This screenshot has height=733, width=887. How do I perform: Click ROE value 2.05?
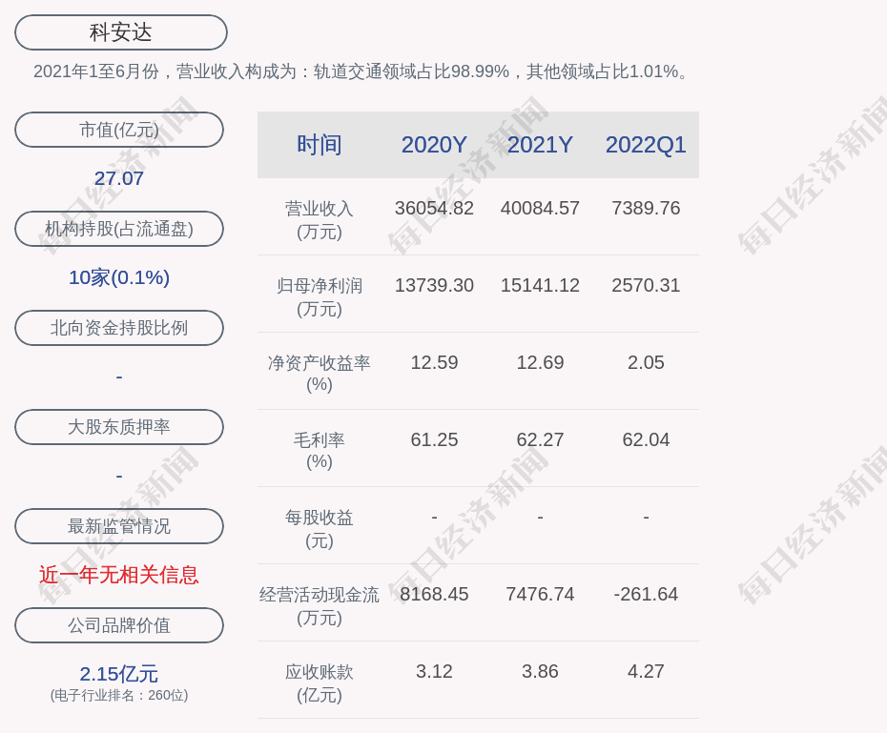click(646, 362)
